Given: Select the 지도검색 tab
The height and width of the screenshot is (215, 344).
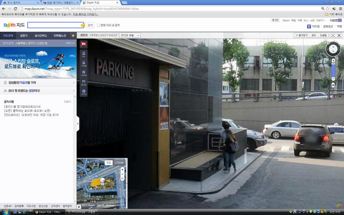Looking at the screenshot, I should point(8,35).
